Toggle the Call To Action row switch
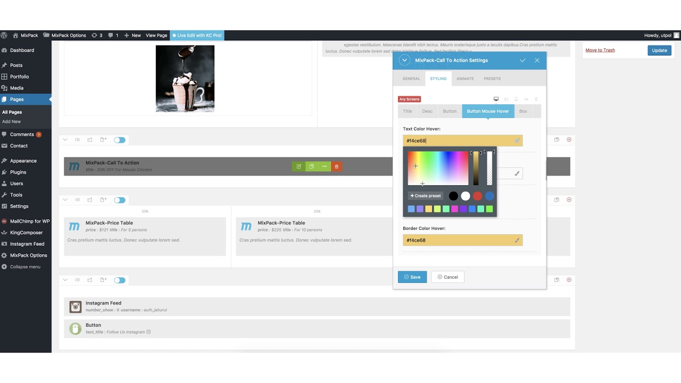The image size is (681, 383). [120, 140]
